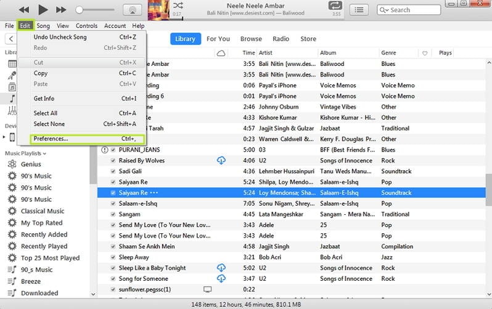Select the iPhone device icon in sidebar
Image resolution: width=492 pixels, height=309 pixels.
[x=12, y=137]
